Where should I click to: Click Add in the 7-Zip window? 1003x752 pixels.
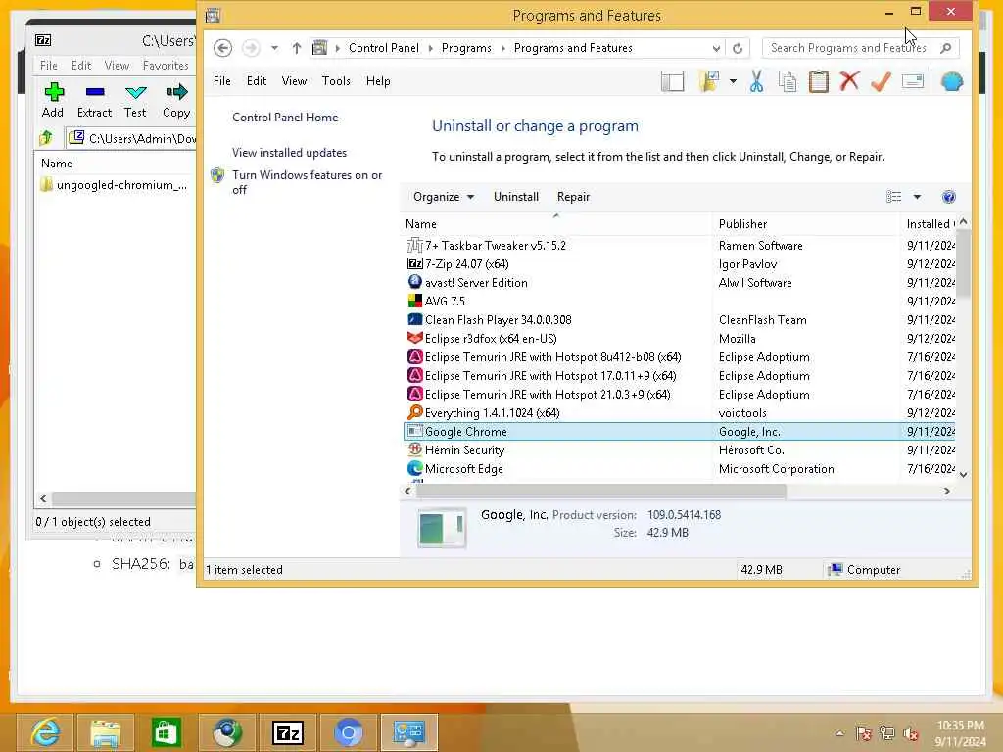[x=53, y=101]
